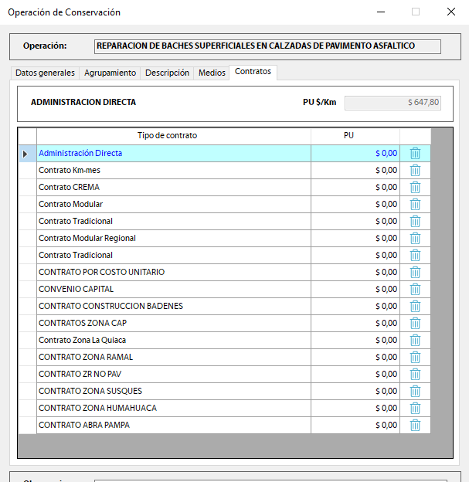Click trash icon for CONVENIO CAPITAL

click(x=415, y=289)
